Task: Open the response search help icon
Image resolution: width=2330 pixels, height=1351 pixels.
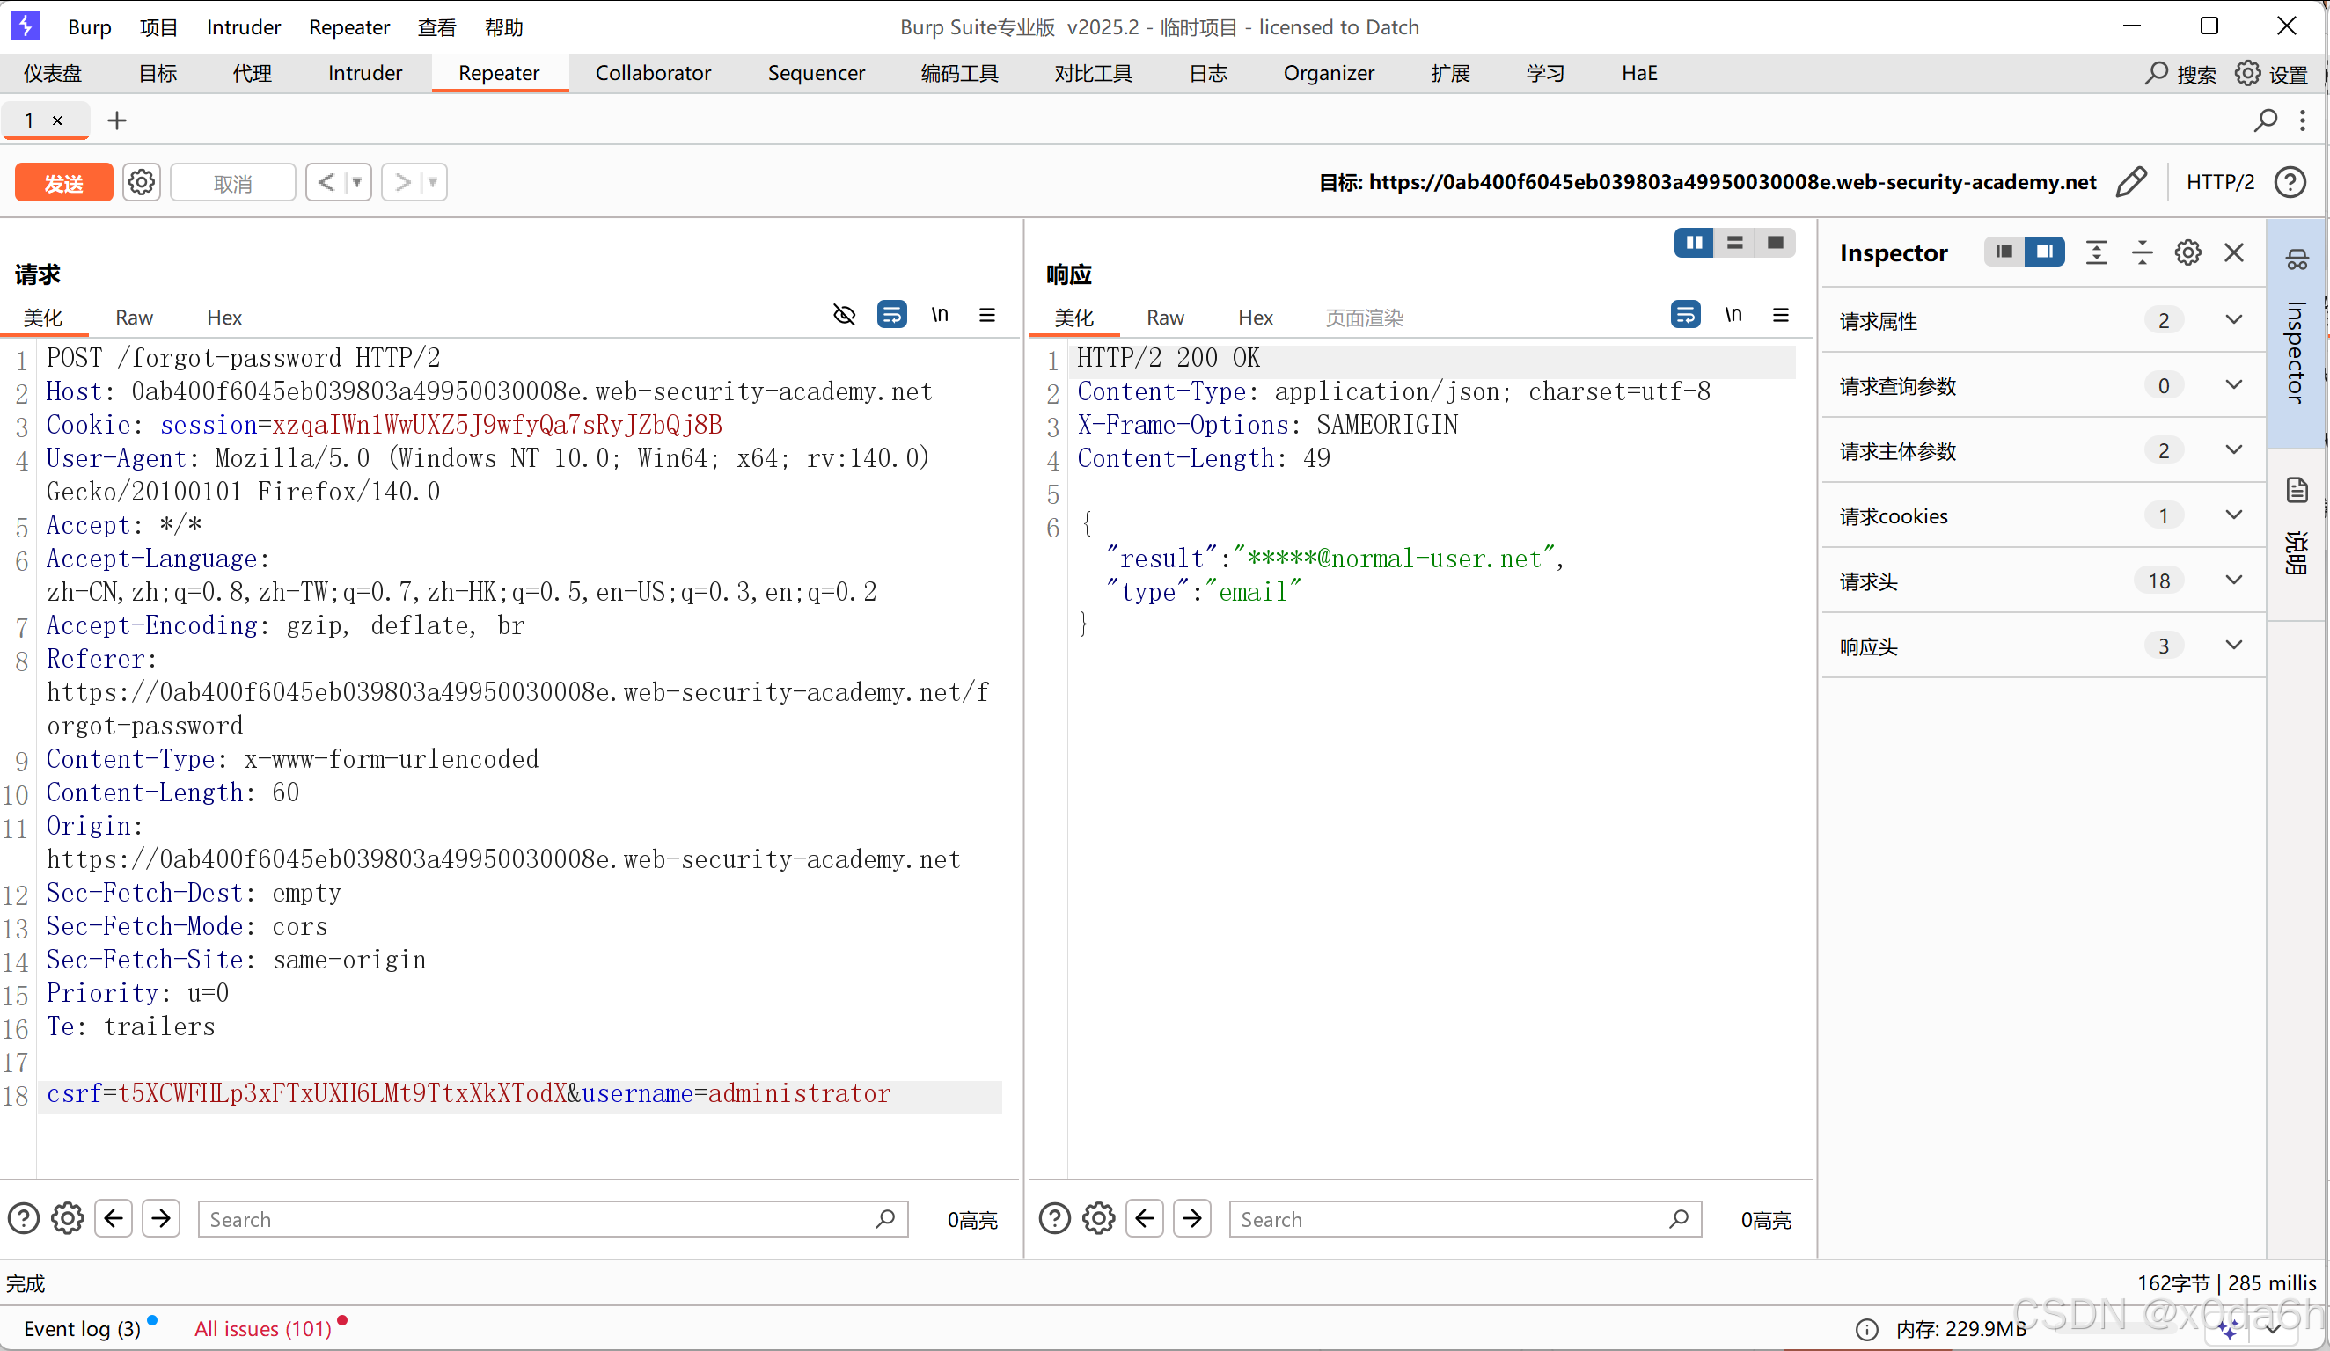Action: 1054,1219
